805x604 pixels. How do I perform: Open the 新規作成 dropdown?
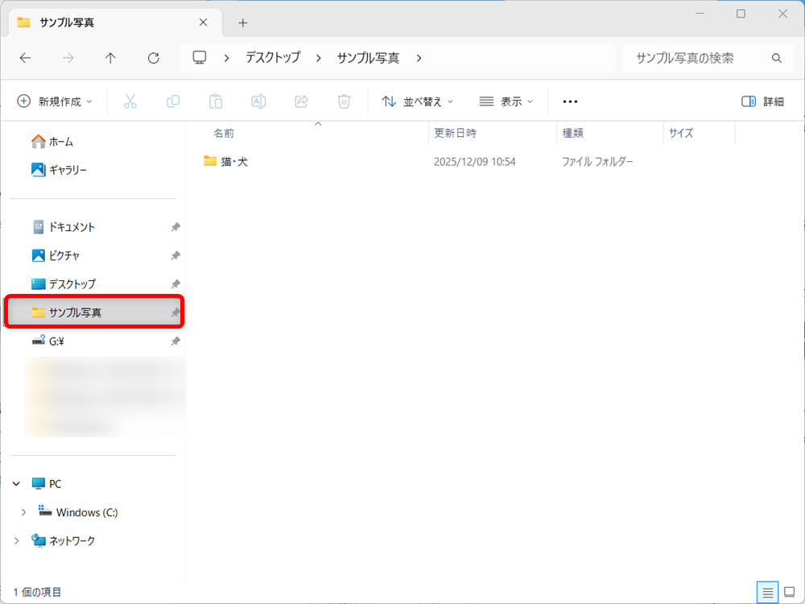click(x=55, y=101)
